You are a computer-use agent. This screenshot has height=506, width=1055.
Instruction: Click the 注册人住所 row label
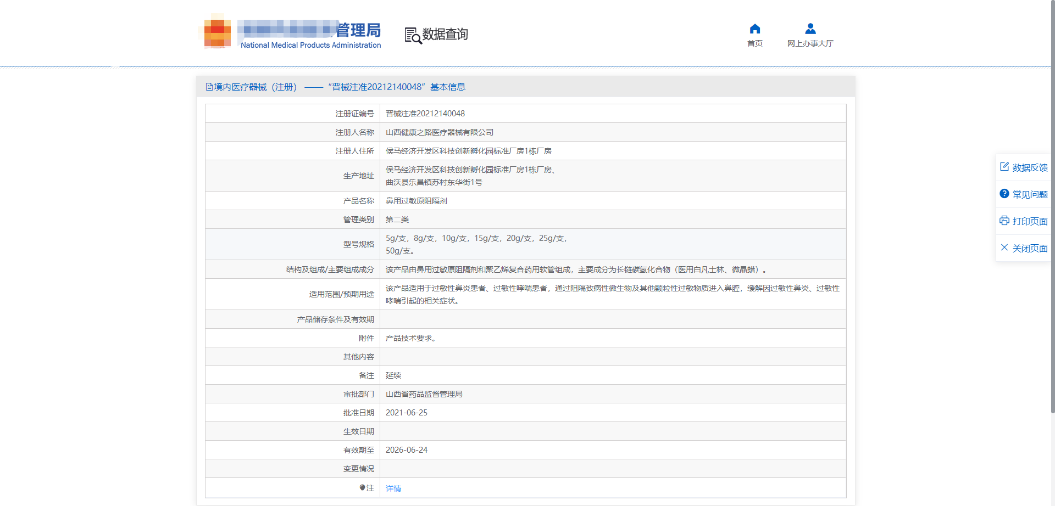coord(355,151)
